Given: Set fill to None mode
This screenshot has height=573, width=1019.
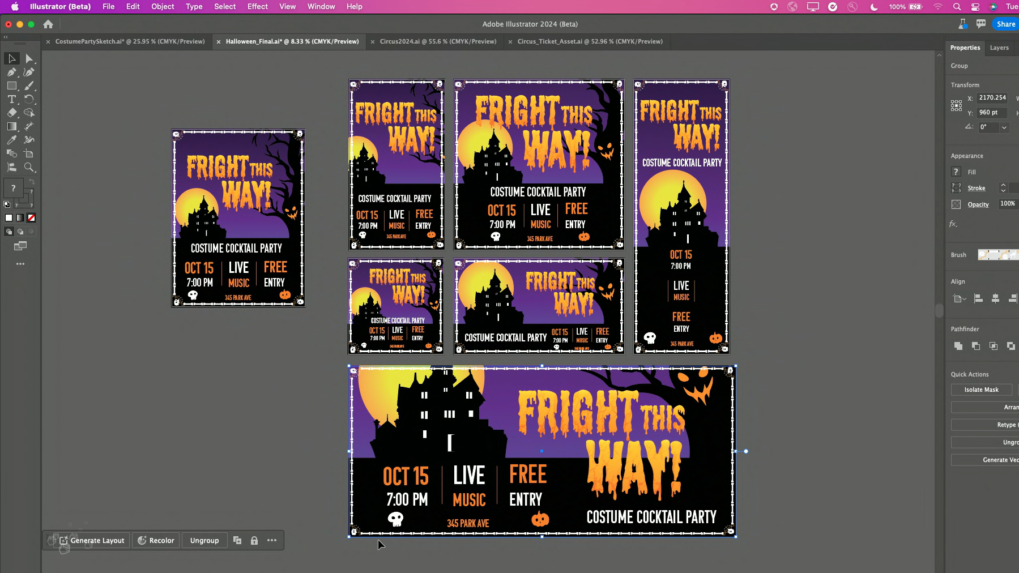Looking at the screenshot, I should coord(31,218).
